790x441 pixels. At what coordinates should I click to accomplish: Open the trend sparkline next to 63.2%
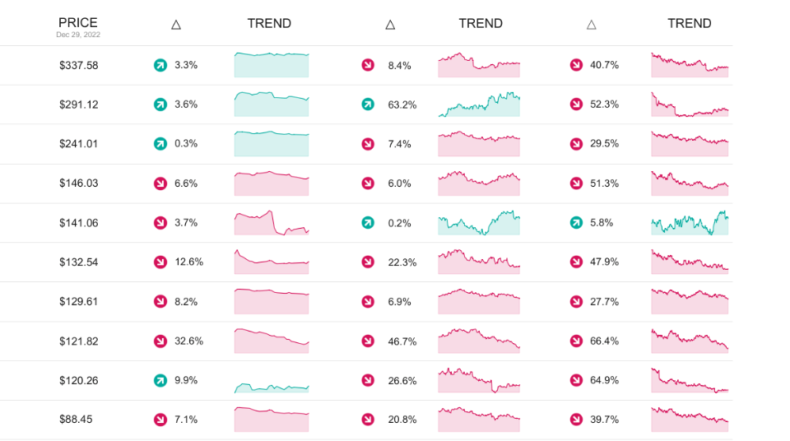(x=479, y=105)
